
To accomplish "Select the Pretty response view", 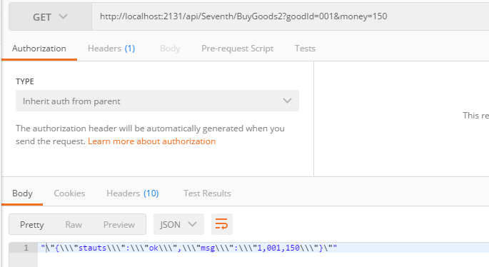I will point(32,225).
